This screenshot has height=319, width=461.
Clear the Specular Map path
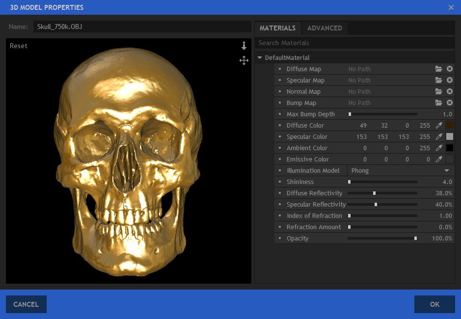click(x=449, y=80)
